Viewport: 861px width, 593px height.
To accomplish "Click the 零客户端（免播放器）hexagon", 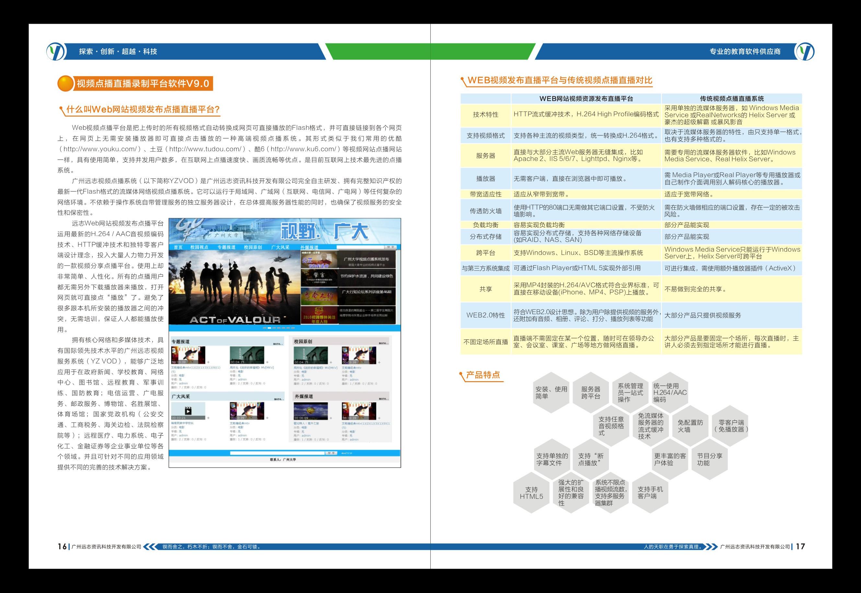I will click(x=731, y=426).
